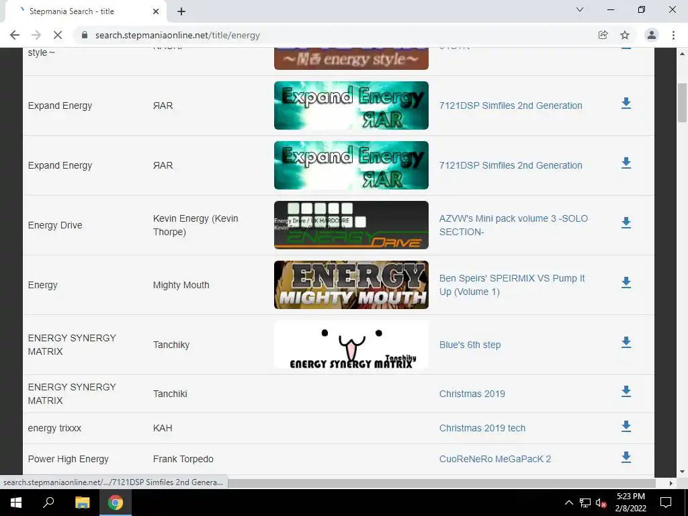The height and width of the screenshot is (516, 688).
Task: Download Energy by Mighty Mouth
Action: click(626, 283)
